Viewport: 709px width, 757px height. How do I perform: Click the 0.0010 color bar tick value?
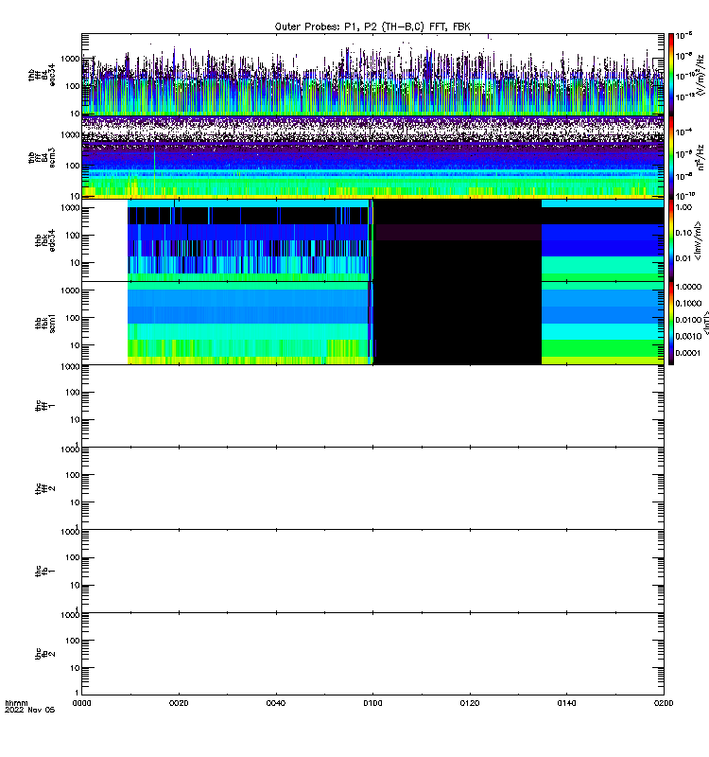[688, 336]
